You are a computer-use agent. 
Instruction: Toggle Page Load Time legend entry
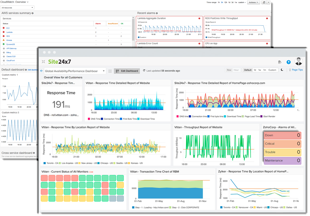(251, 116)
